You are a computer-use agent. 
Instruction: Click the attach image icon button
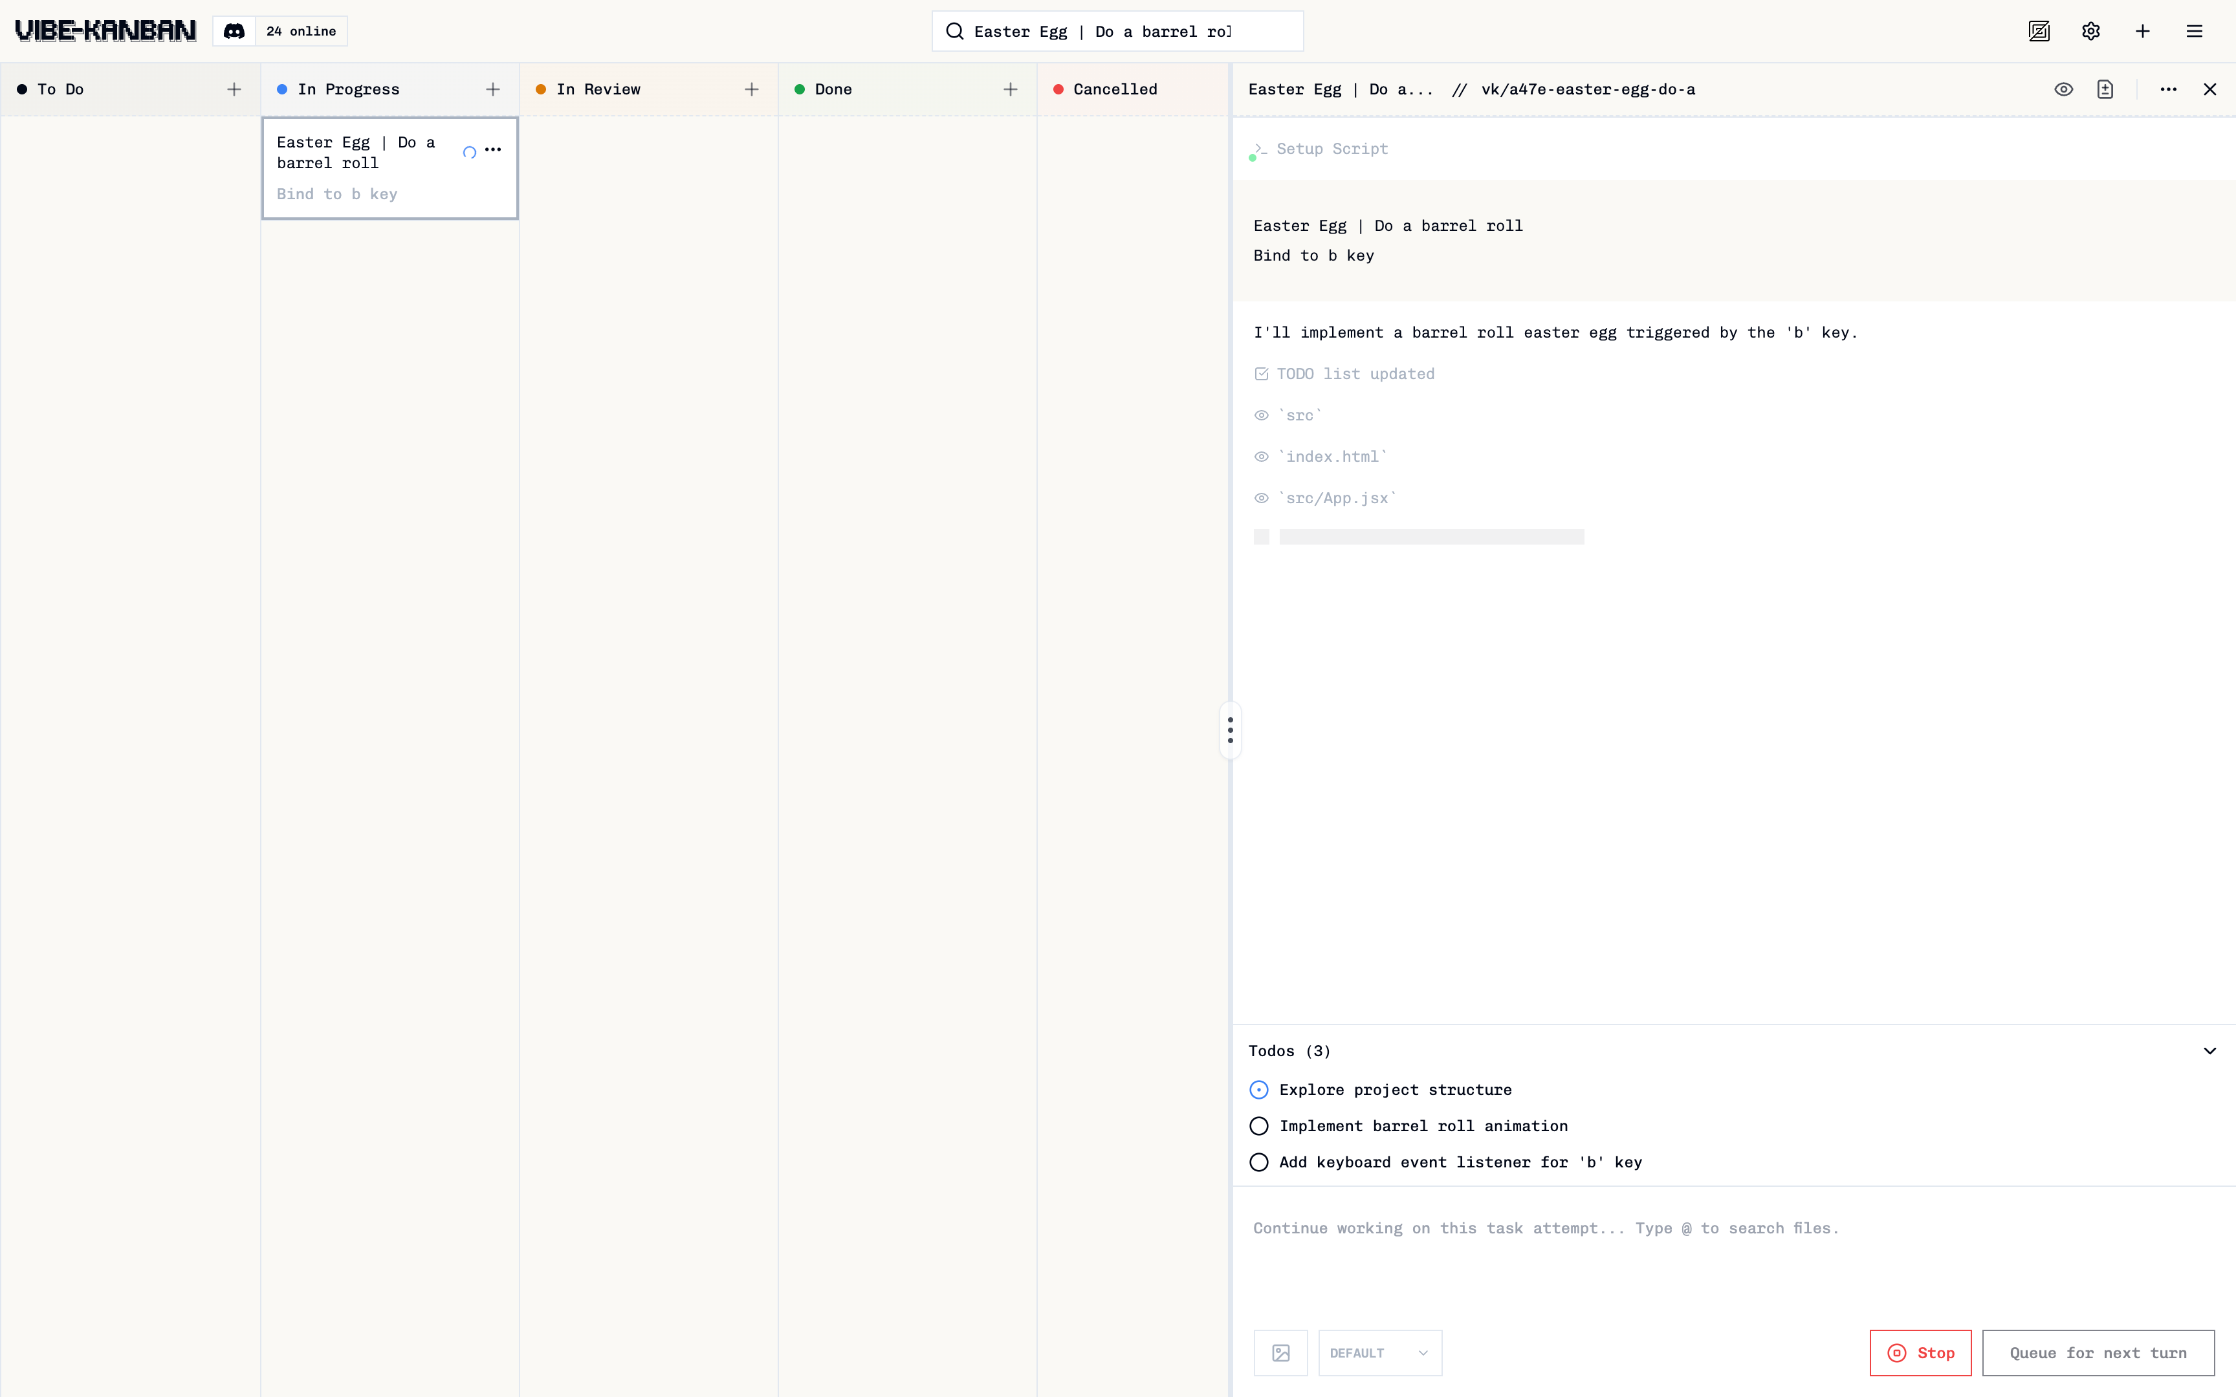[x=1280, y=1352]
